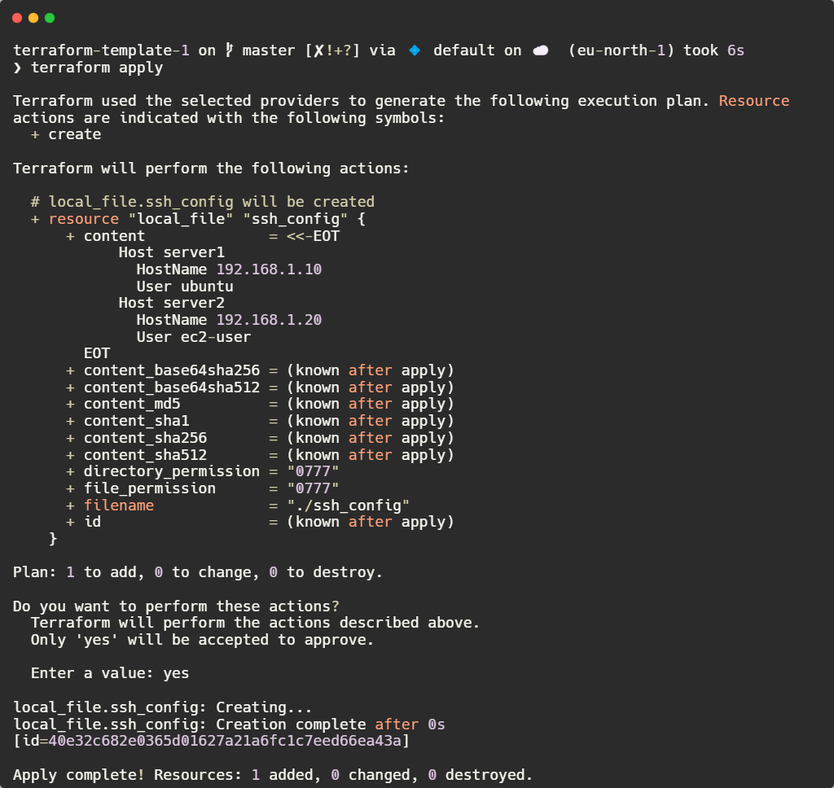Viewport: 834px width, 788px height.
Task: Click the '# local_file.ssh_config will be created' comment
Action: (203, 202)
